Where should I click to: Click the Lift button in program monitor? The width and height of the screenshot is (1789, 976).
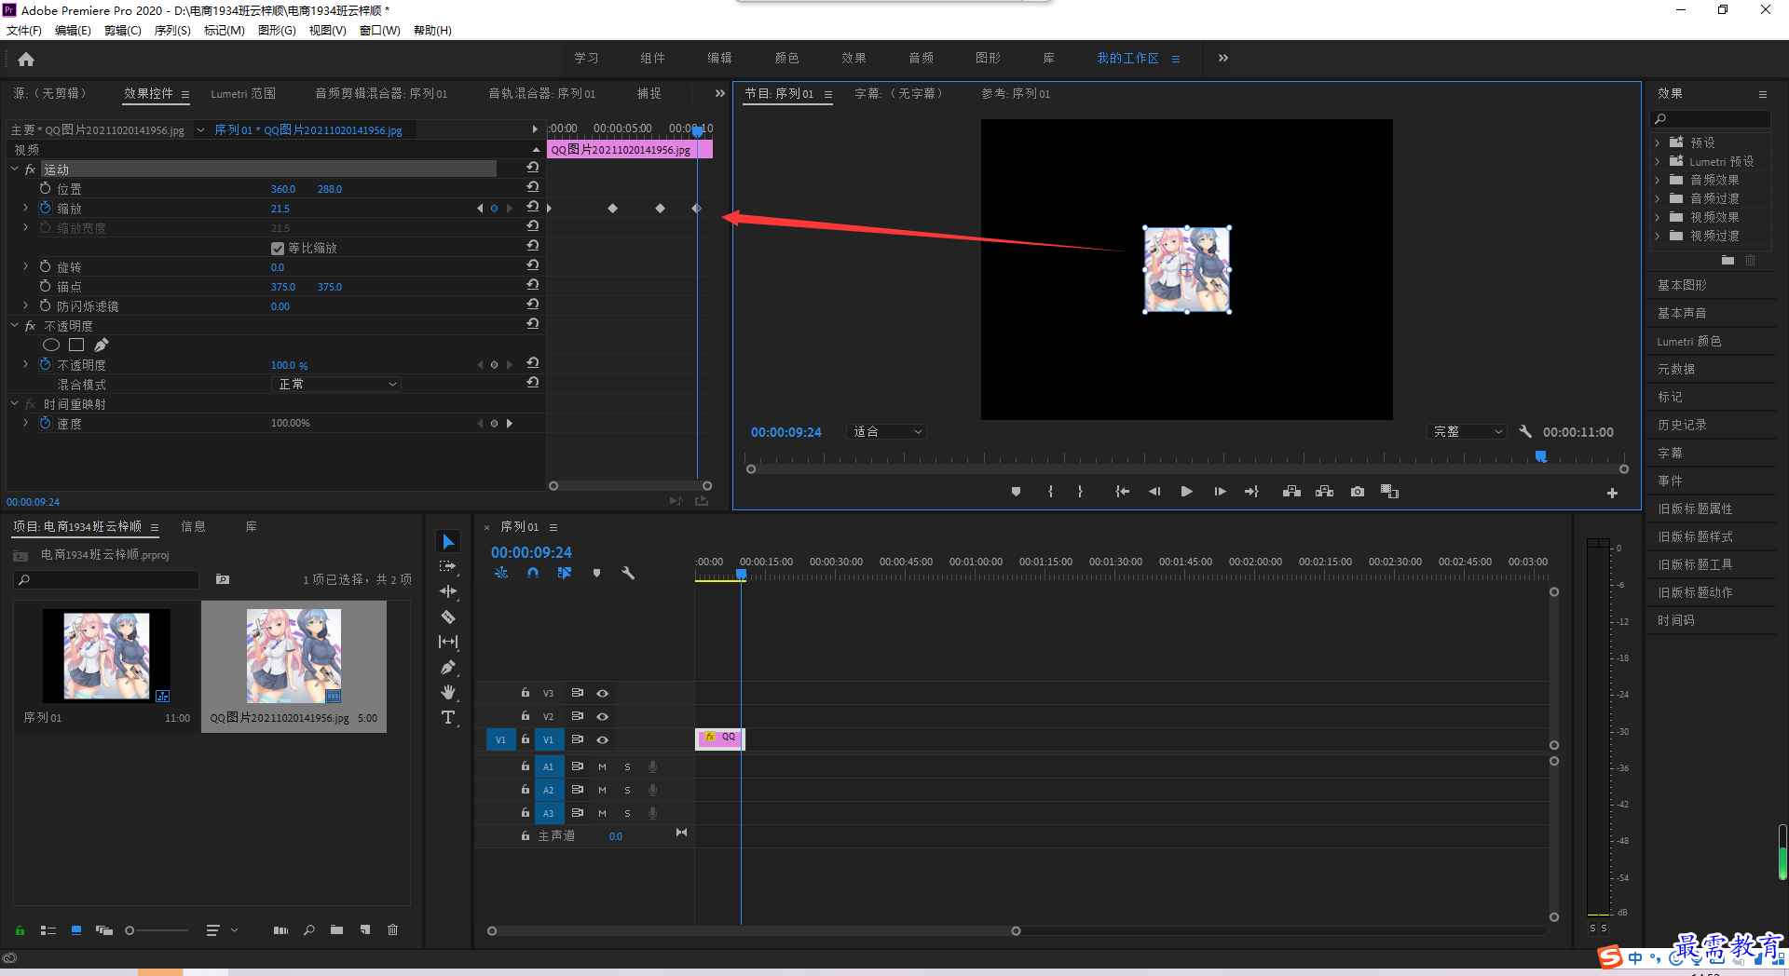(x=1291, y=492)
